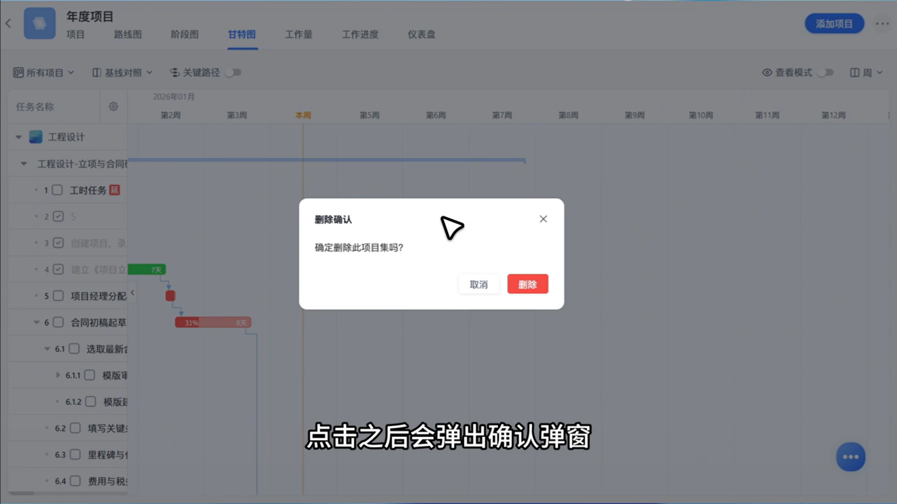Select the 甘特图 tab
The width and height of the screenshot is (897, 504).
pos(242,35)
